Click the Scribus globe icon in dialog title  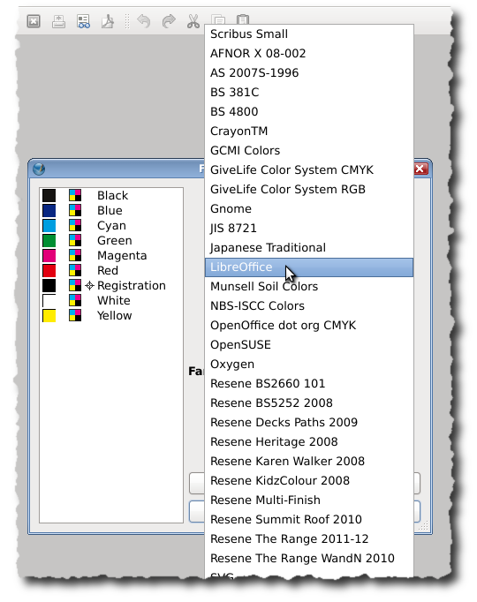click(x=39, y=169)
